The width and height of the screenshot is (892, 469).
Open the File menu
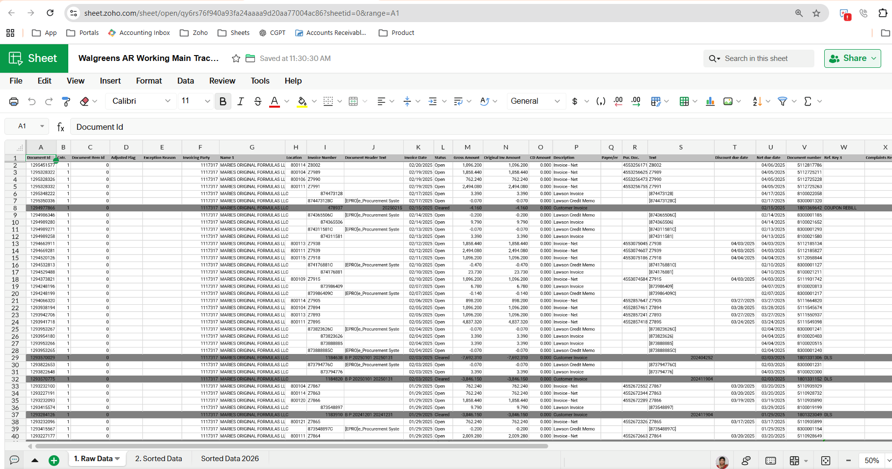coord(16,81)
